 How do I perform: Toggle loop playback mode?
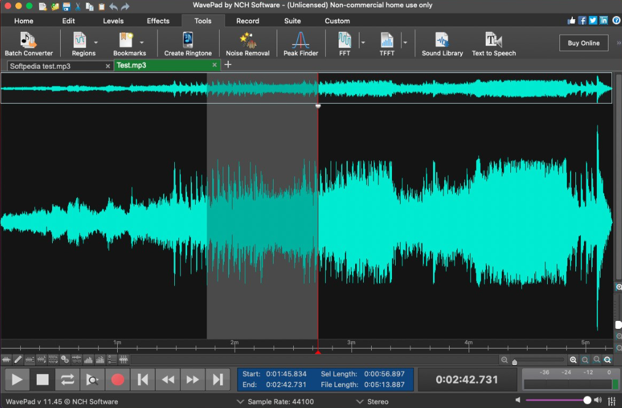[67, 380]
